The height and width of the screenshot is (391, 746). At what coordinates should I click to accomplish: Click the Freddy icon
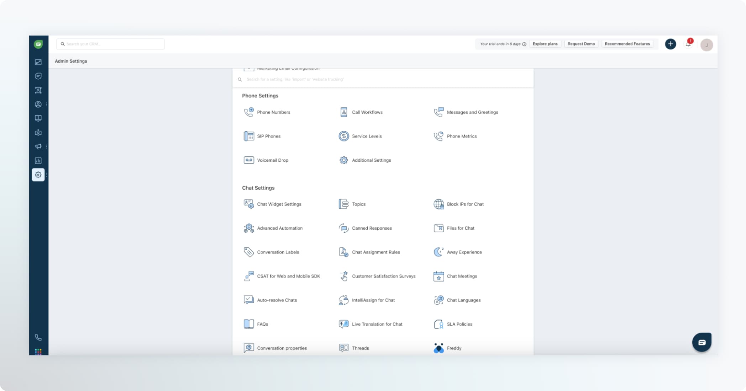coord(438,348)
